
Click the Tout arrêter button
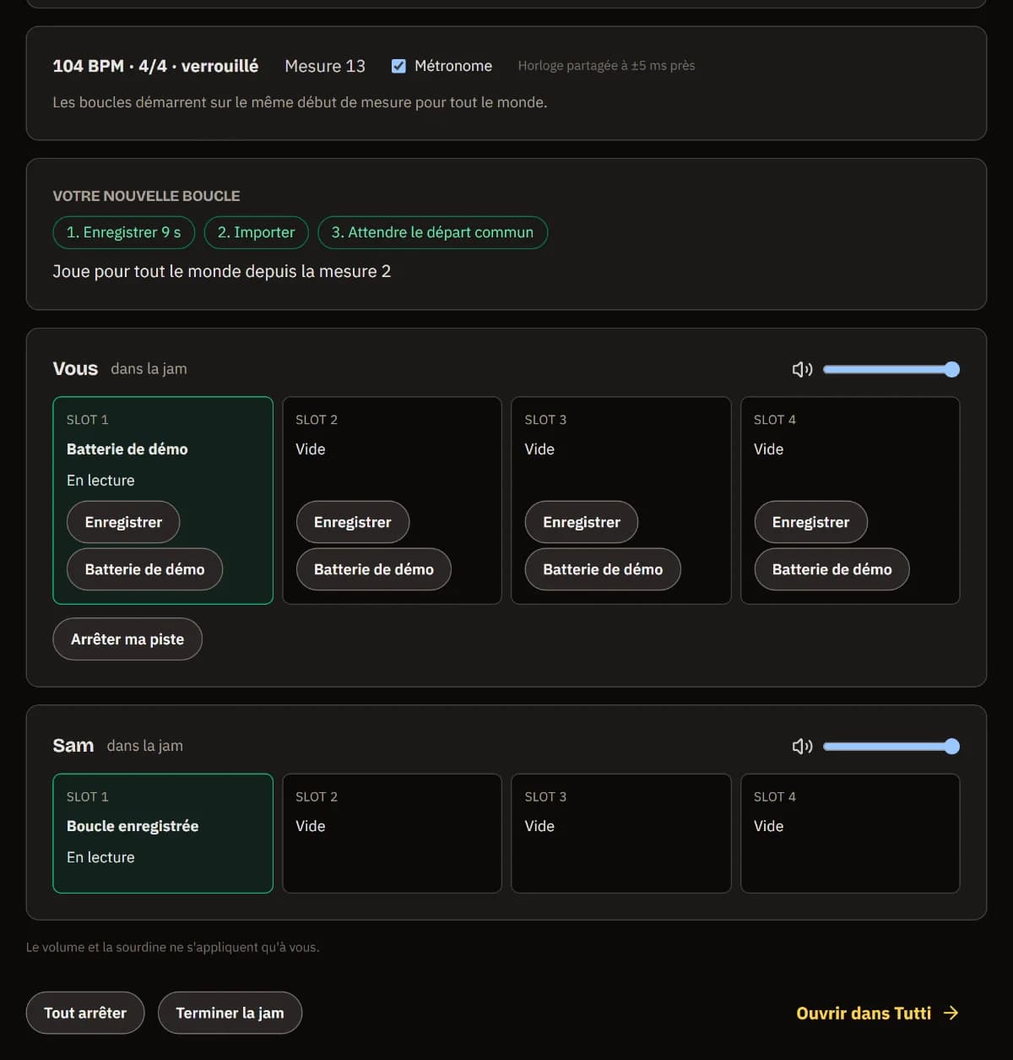point(85,1013)
